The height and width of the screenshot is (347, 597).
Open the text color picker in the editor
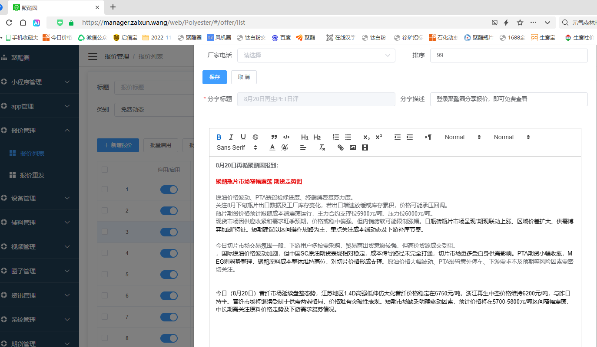tap(272, 147)
